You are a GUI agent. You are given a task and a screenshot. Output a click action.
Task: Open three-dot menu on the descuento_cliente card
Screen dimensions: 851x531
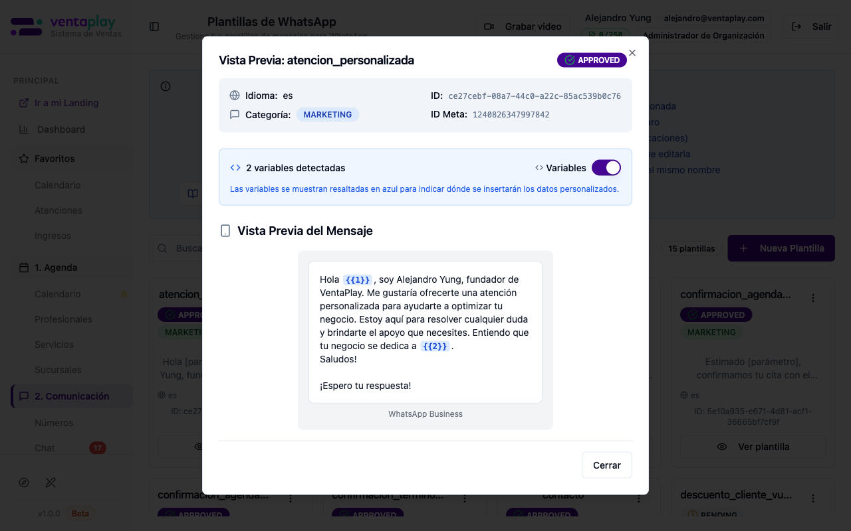tap(813, 498)
